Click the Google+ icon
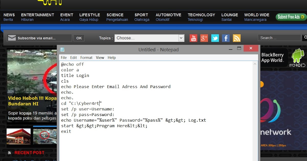 (x=204, y=38)
